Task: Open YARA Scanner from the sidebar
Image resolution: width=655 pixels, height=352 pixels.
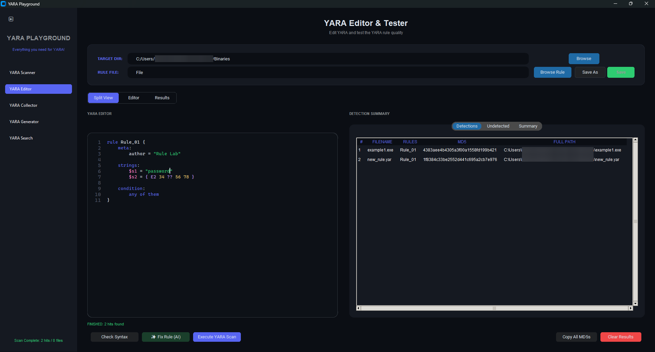Action: (x=23, y=73)
